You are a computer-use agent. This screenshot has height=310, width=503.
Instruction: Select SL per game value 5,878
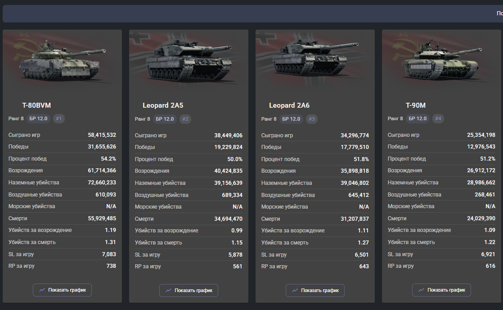tap(235, 255)
